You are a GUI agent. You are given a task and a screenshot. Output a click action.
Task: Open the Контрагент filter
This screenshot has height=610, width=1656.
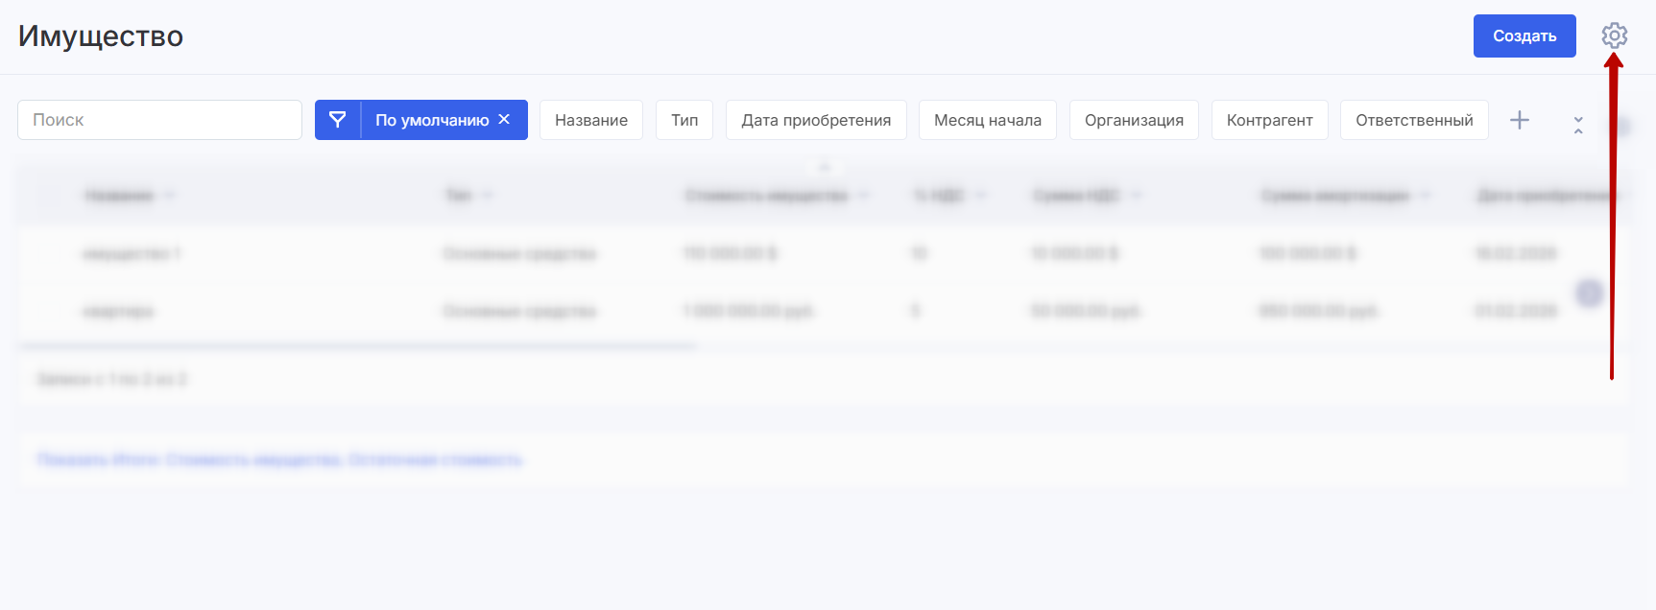click(1269, 120)
